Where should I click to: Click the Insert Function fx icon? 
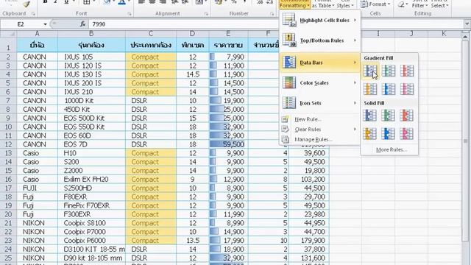[x=82, y=24]
